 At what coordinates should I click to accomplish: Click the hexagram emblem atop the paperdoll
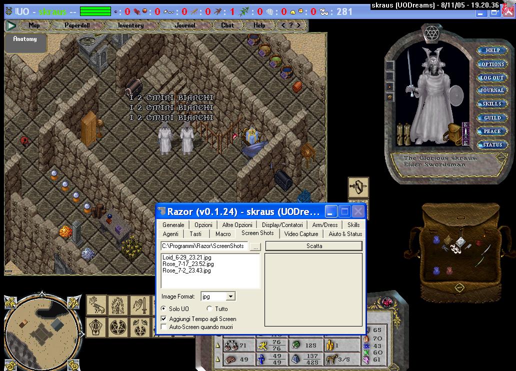click(x=431, y=33)
